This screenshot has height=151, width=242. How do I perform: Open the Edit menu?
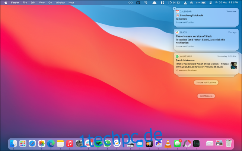pyautogui.click(x=33, y=3)
